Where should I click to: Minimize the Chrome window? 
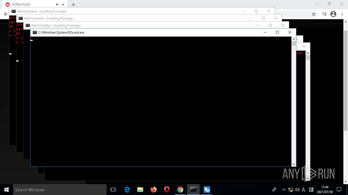pyautogui.click(x=317, y=4)
